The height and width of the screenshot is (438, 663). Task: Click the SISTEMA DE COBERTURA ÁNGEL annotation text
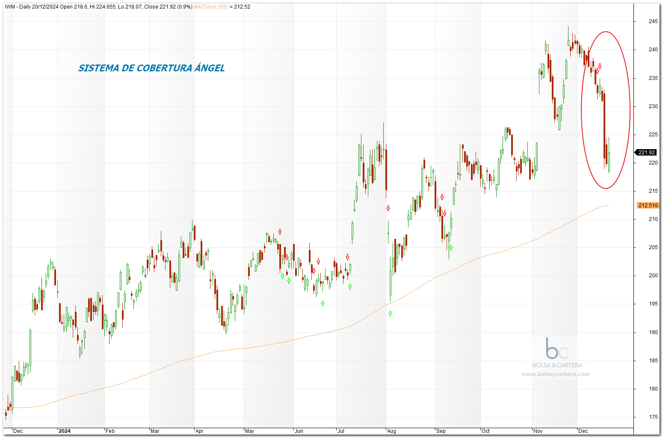(151, 68)
